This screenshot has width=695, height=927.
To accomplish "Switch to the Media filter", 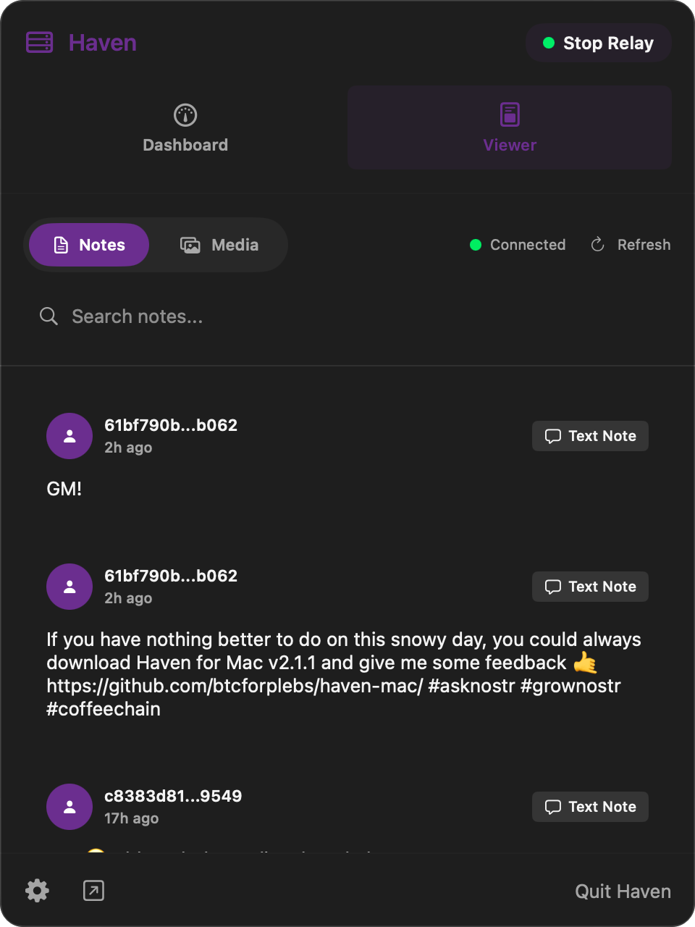I will [x=219, y=245].
